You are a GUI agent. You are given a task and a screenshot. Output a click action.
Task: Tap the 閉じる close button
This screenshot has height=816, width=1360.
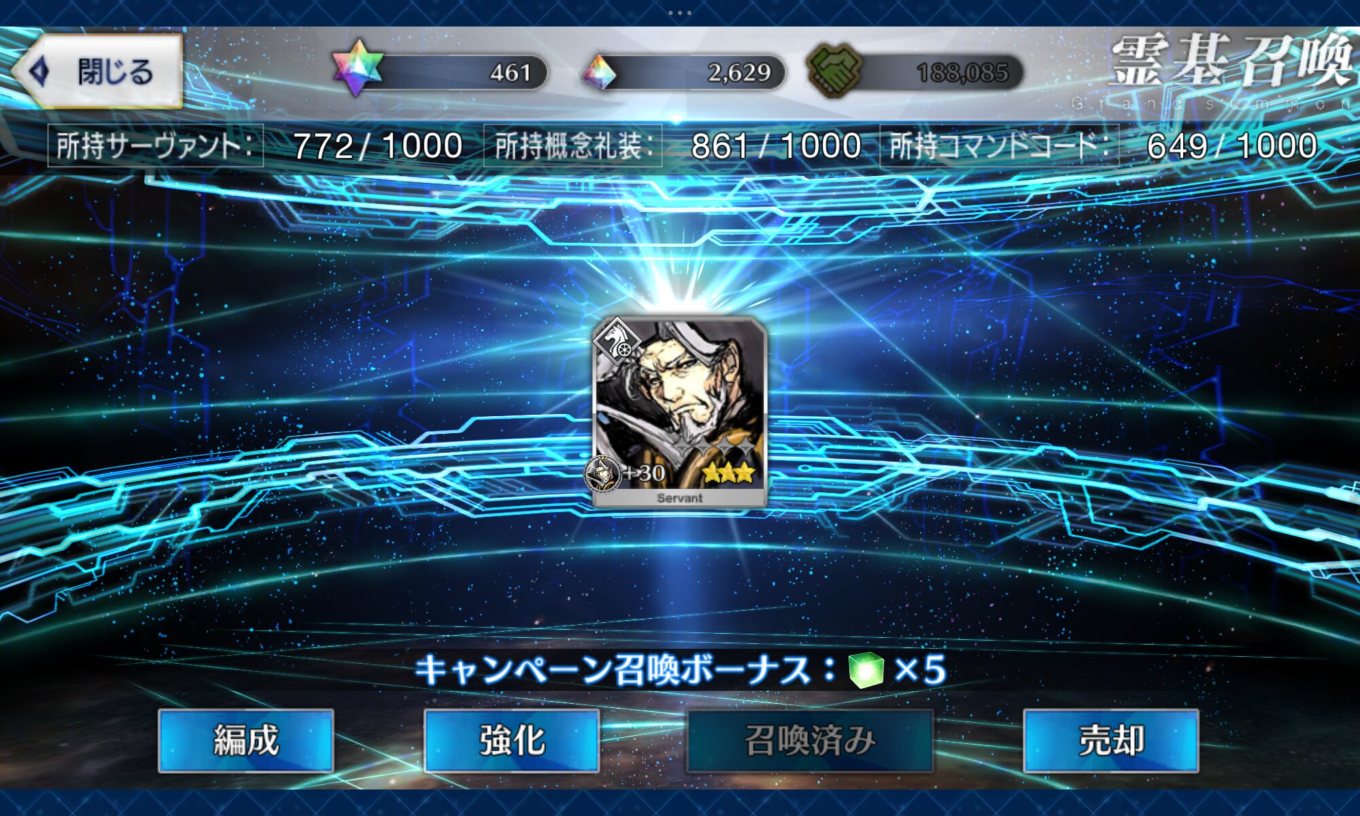tap(99, 71)
